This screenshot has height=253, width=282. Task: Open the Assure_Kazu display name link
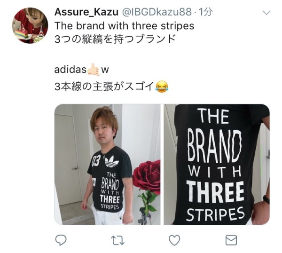pyautogui.click(x=86, y=12)
